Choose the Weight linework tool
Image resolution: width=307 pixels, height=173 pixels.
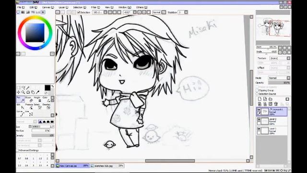click(x=37, y=99)
